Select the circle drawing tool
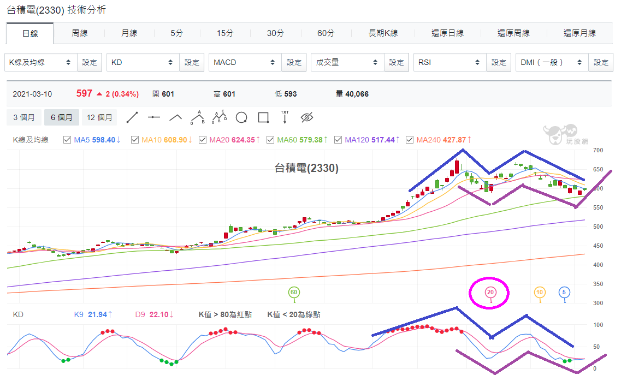The image size is (621, 375). click(x=241, y=117)
